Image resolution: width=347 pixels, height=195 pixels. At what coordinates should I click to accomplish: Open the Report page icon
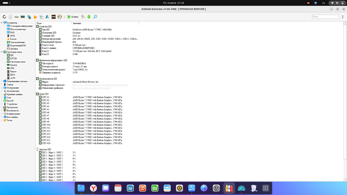(x=10, y=17)
